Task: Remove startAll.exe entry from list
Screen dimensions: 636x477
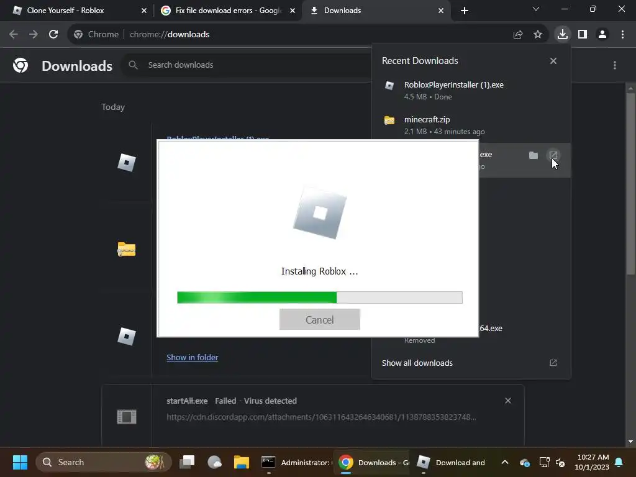Action: [508, 401]
